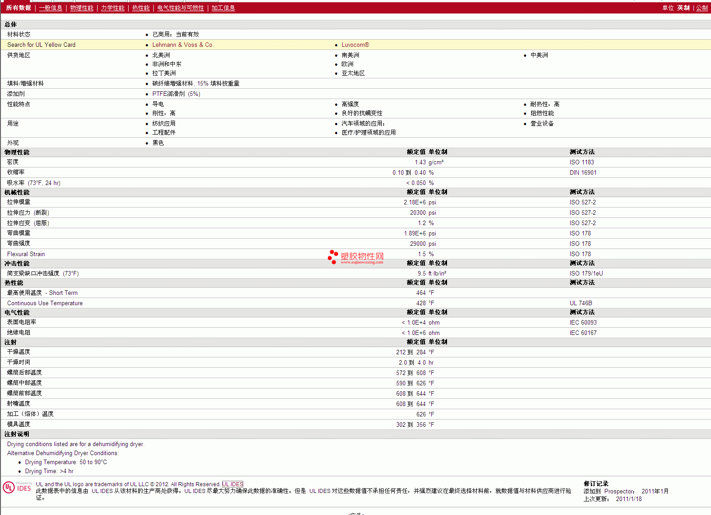
Task: Open ISO 527-2 link for 拉伸应力 (断裂)
Action: point(582,212)
